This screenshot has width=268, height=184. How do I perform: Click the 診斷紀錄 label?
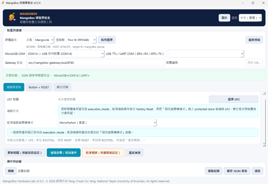click(24, 171)
